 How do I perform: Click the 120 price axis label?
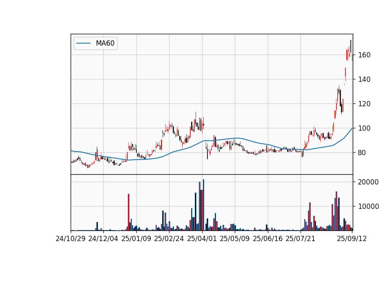[x=364, y=104]
